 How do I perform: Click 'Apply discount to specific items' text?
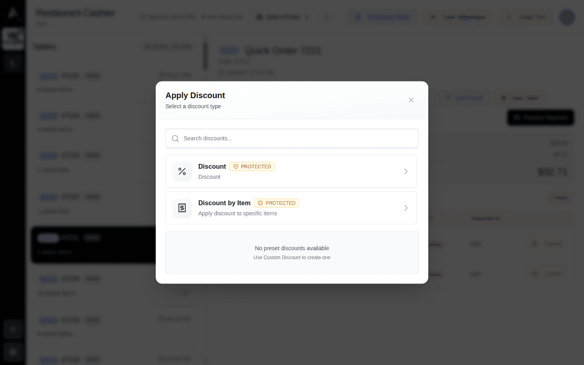point(238,213)
